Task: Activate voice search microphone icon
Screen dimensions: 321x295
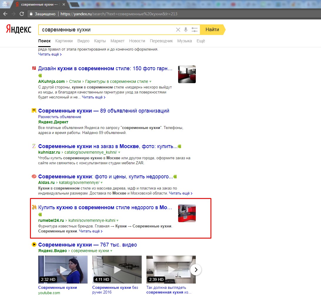Action: pyautogui.click(x=186, y=30)
